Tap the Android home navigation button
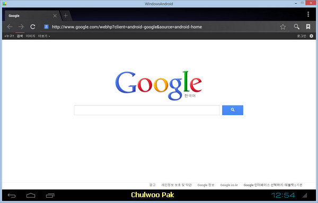The width and height of the screenshot is (318, 203). coord(31,196)
